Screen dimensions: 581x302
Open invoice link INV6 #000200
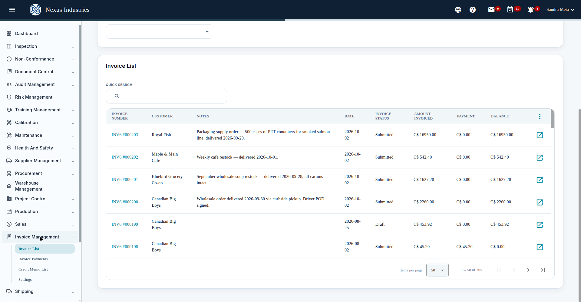(125, 202)
